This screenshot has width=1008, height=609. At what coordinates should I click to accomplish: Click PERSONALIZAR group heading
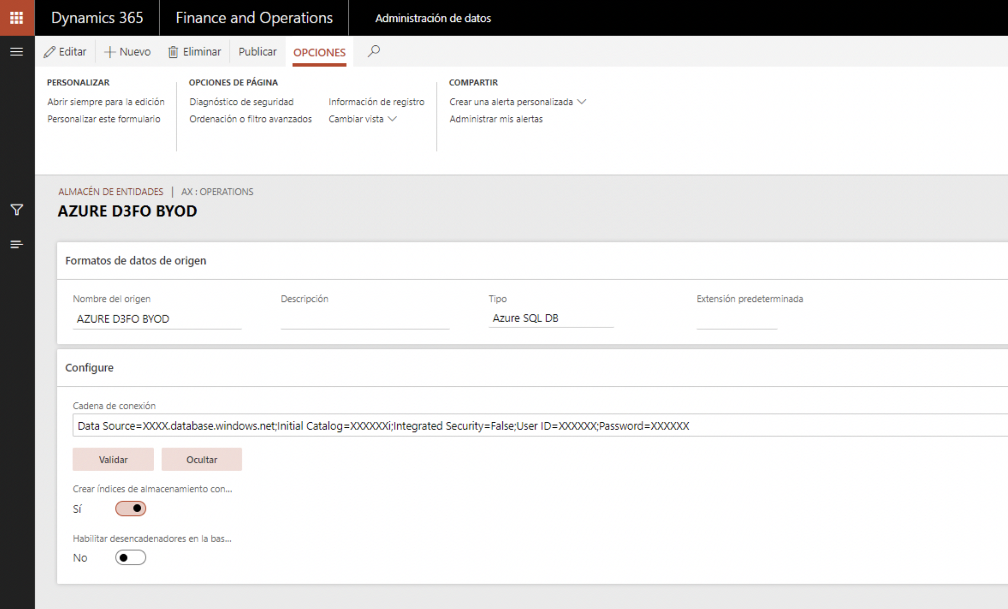click(x=78, y=82)
